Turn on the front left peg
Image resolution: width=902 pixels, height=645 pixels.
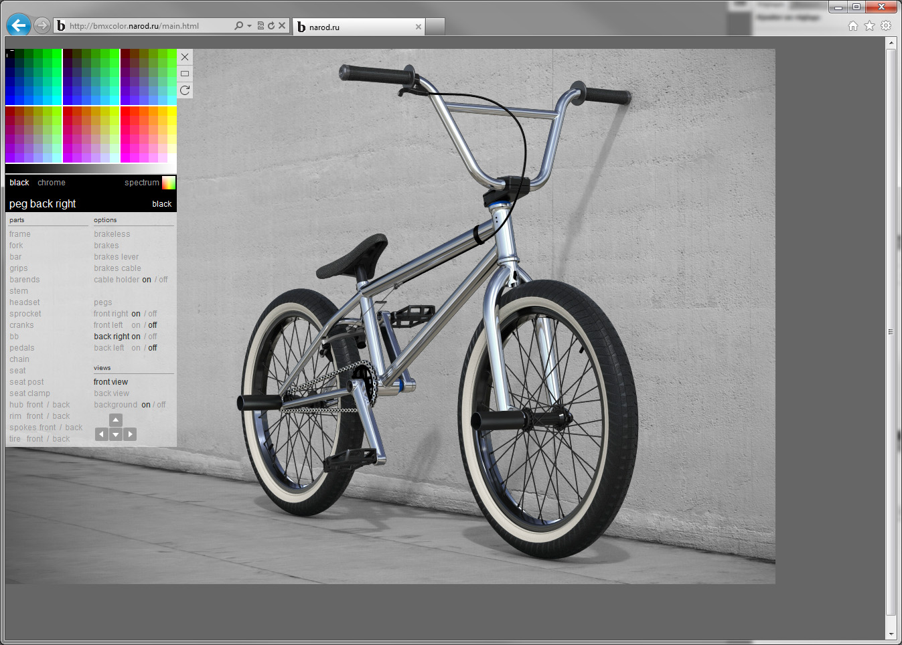point(136,325)
